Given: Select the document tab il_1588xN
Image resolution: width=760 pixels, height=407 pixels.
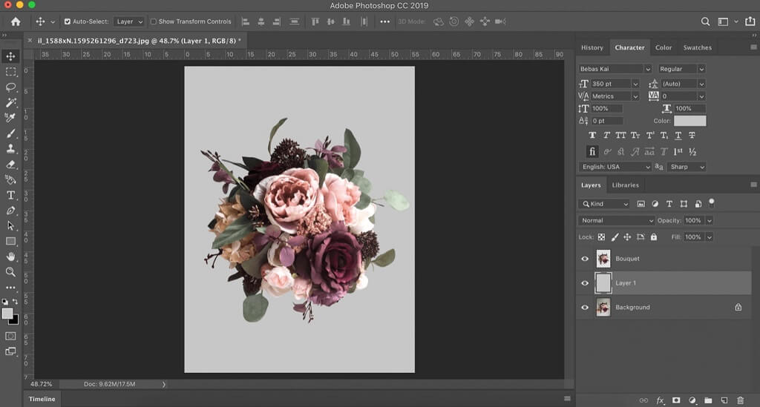Looking at the screenshot, I should 137,41.
